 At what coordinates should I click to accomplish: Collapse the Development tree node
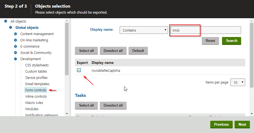(x=16, y=59)
